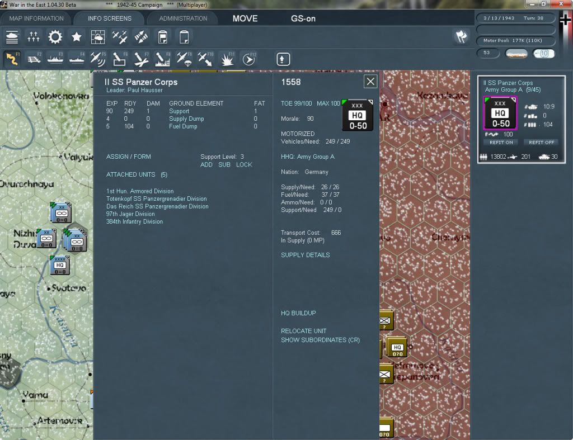Open the air doctrine planes icon
This screenshot has width=573, height=440.
pyautogui.click(x=120, y=37)
